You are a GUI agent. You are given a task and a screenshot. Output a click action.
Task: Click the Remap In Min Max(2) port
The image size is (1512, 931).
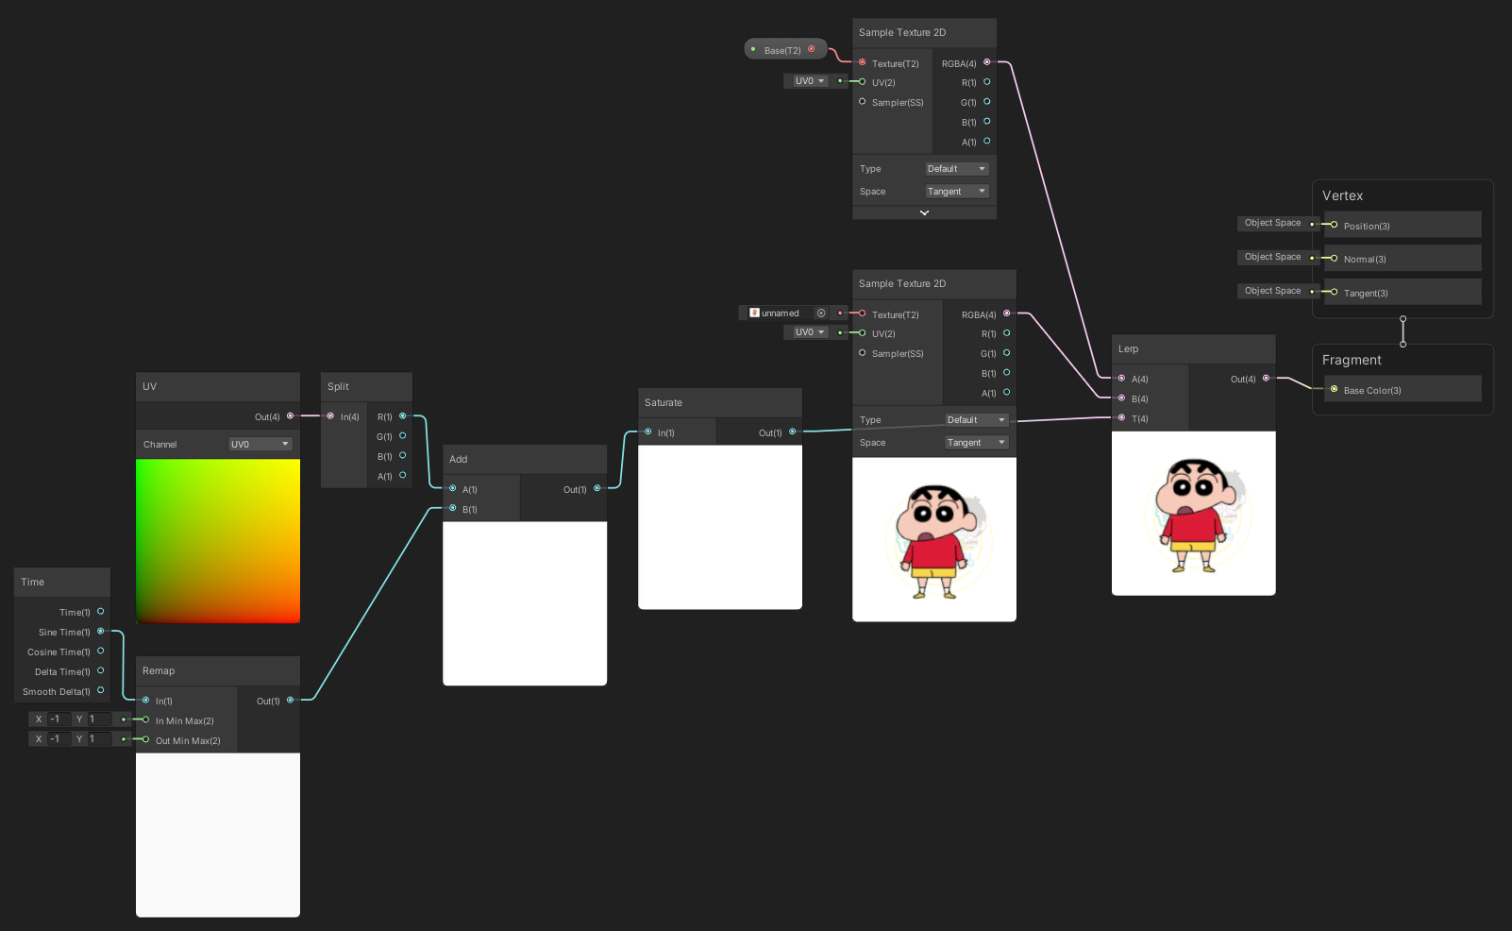click(x=145, y=719)
